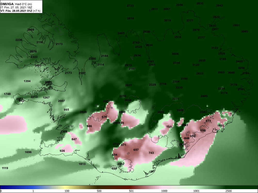Click the VT: Fös. 28.05.2021 01Z line
The image size is (258, 193).
[20, 11]
